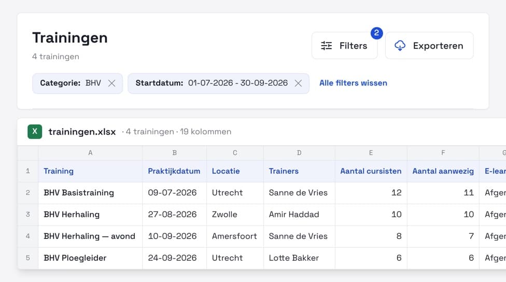Click the Aantal cursisten header cell

click(371, 171)
